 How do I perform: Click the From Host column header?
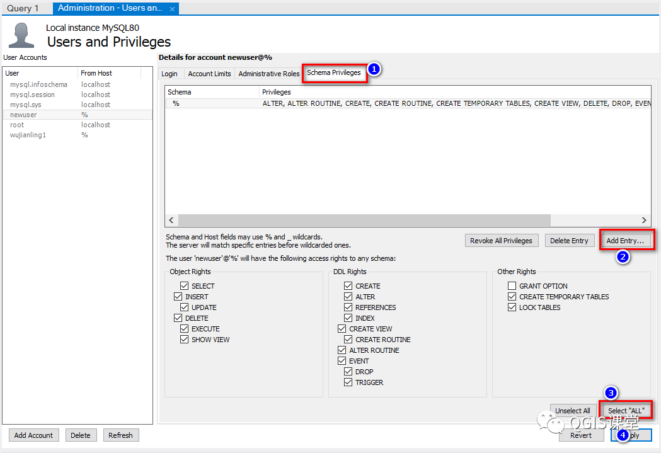coord(110,73)
